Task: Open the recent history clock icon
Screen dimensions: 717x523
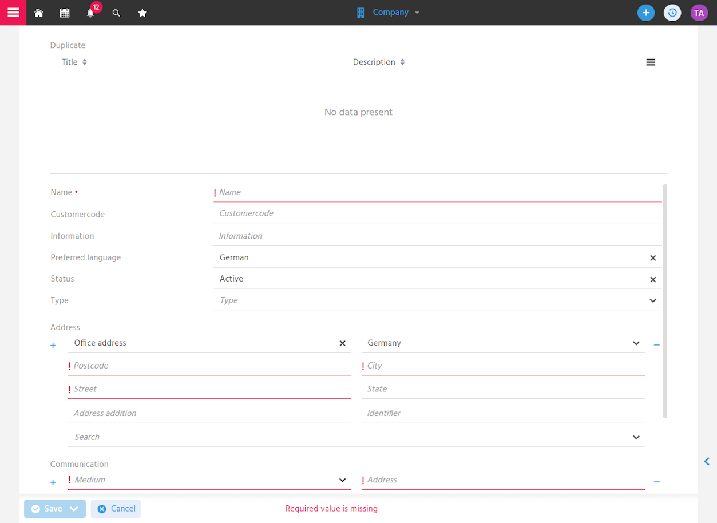Action: point(672,13)
